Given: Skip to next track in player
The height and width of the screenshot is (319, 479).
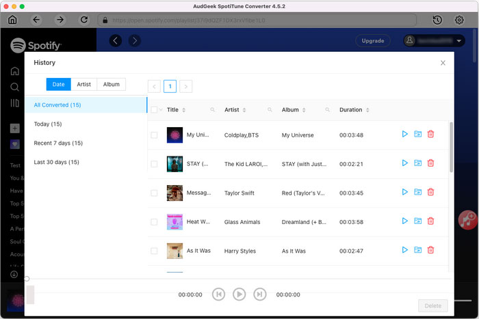Looking at the screenshot, I should coord(259,294).
